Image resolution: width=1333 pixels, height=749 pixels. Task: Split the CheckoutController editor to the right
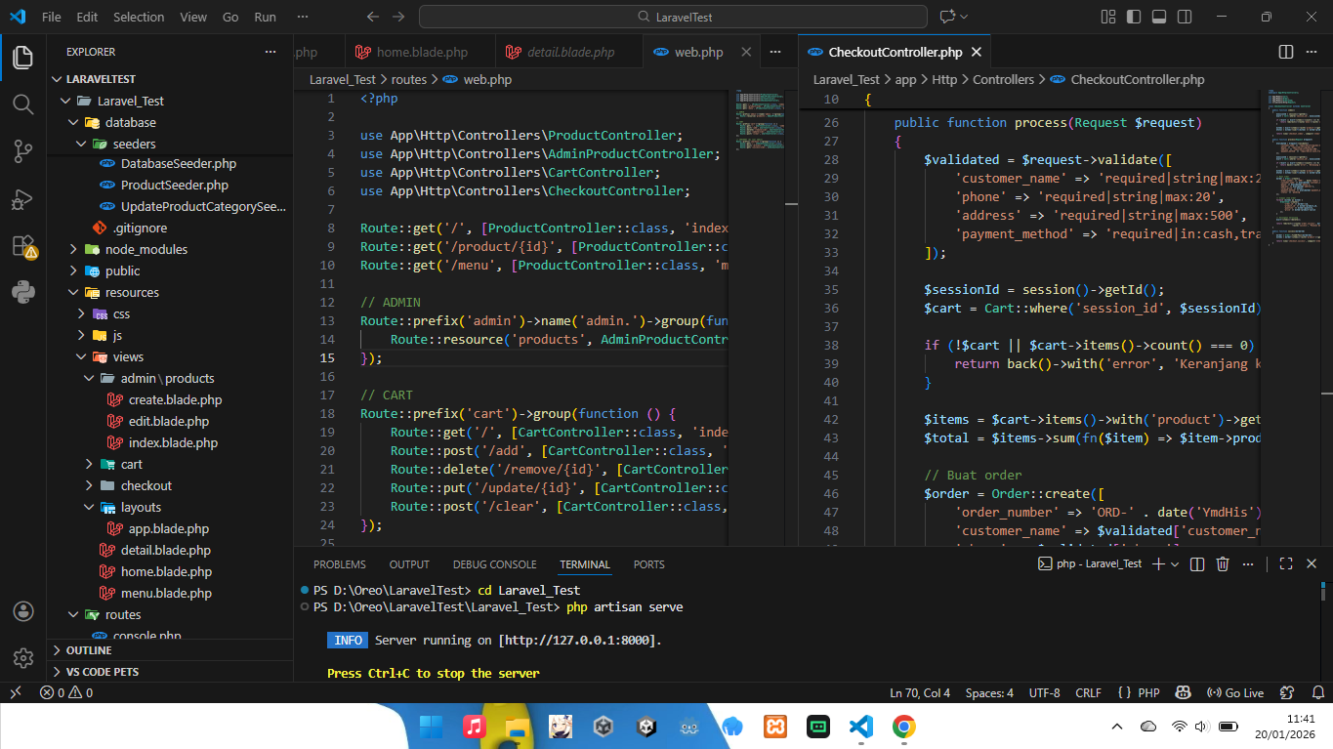coord(1286,52)
